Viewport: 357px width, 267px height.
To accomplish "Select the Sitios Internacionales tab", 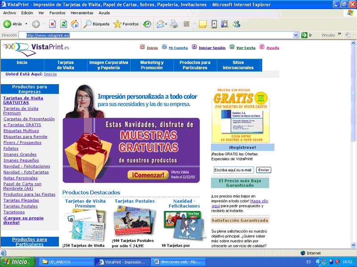I will pos(238,65).
